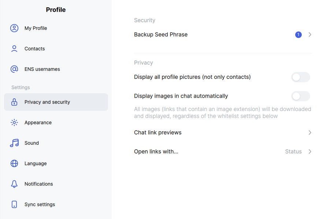Expand the Open links with chevron
Screen dimensions: 334x219
pos(310,152)
